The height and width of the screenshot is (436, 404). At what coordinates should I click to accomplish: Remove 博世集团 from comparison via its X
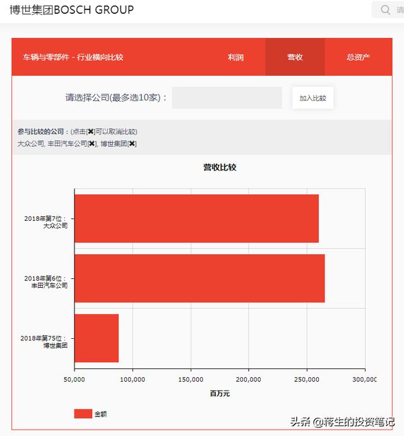tap(132, 144)
